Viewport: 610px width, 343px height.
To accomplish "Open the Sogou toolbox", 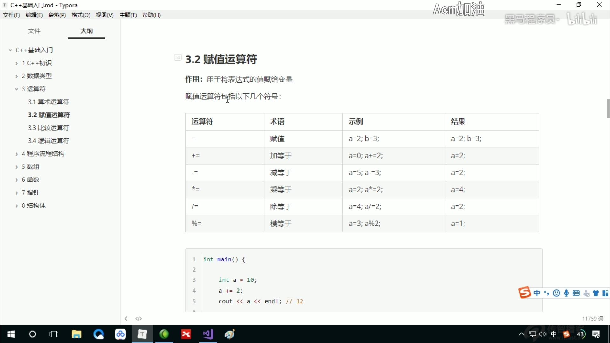I will click(x=606, y=293).
